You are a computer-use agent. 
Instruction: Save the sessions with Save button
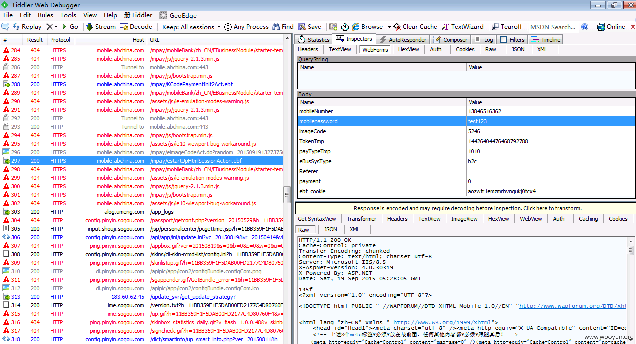(x=310, y=27)
